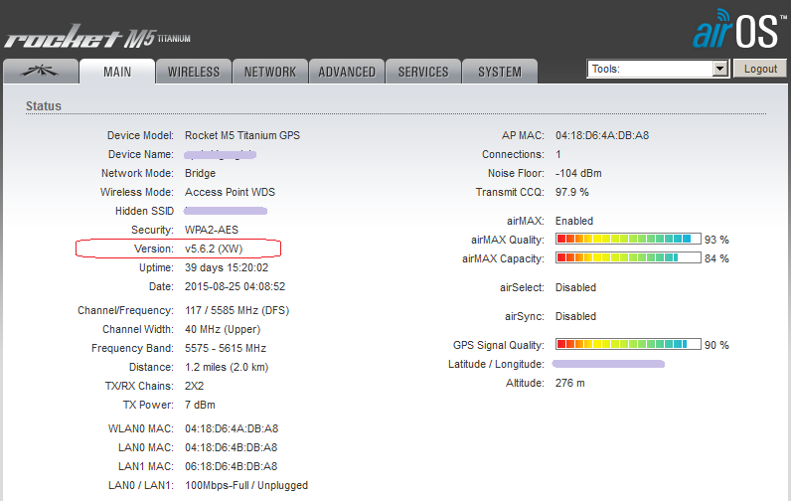Open the WIRELESS tab

pyautogui.click(x=194, y=72)
